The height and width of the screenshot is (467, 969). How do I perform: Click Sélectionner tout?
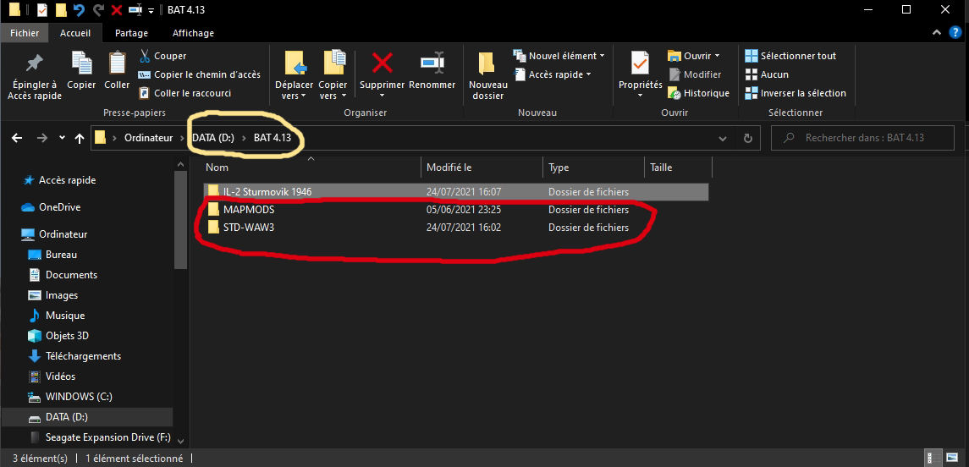[790, 56]
